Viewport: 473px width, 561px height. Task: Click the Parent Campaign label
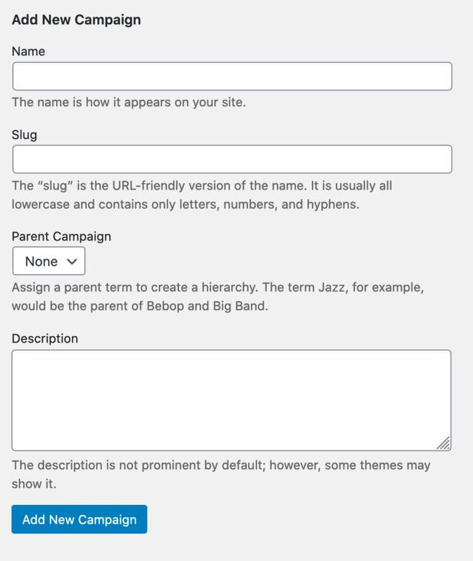click(x=61, y=236)
